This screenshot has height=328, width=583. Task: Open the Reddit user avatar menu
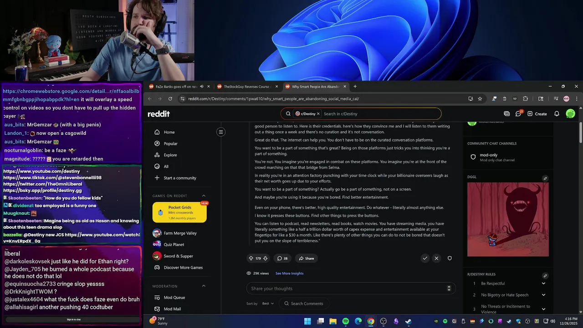[x=570, y=114]
